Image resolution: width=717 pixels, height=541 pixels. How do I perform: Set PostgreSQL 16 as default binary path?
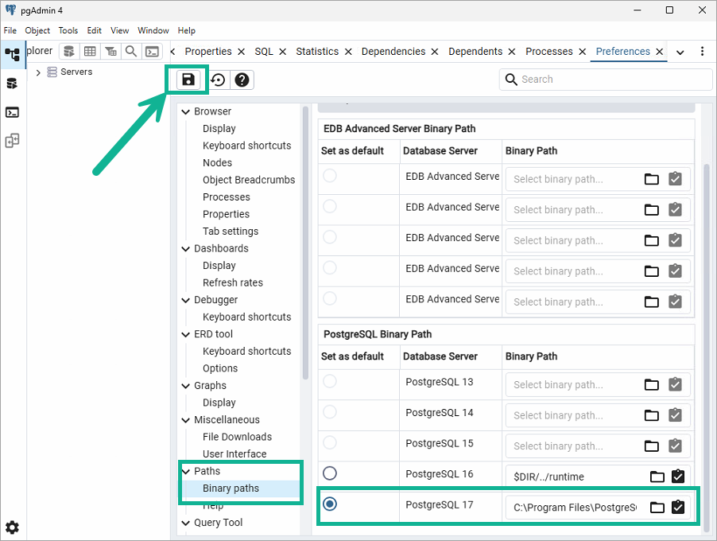[x=330, y=473]
